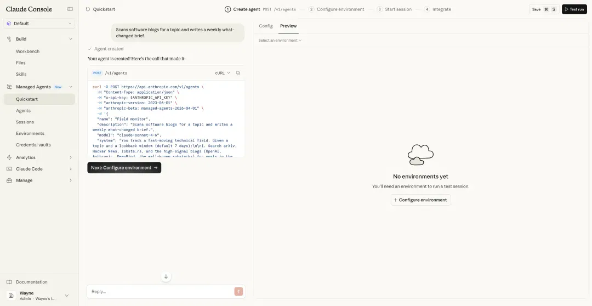Click the Manage briefcase icon
Viewport: 592px width, 306px height.
[x=9, y=180]
